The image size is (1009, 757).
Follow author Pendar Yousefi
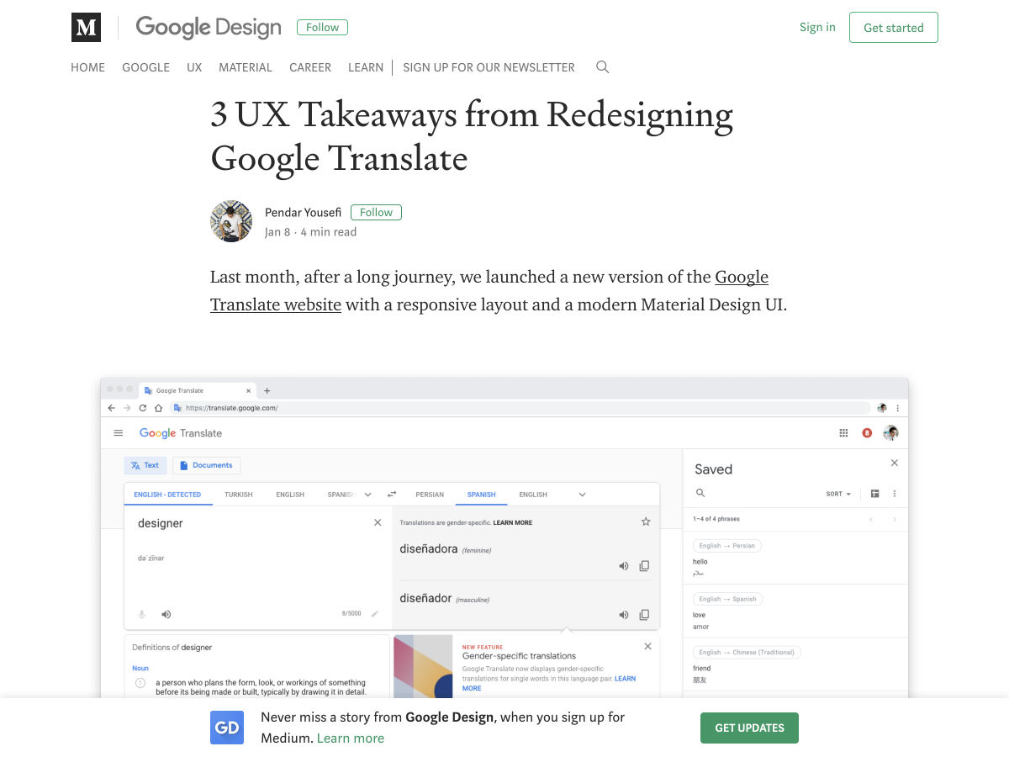376,212
